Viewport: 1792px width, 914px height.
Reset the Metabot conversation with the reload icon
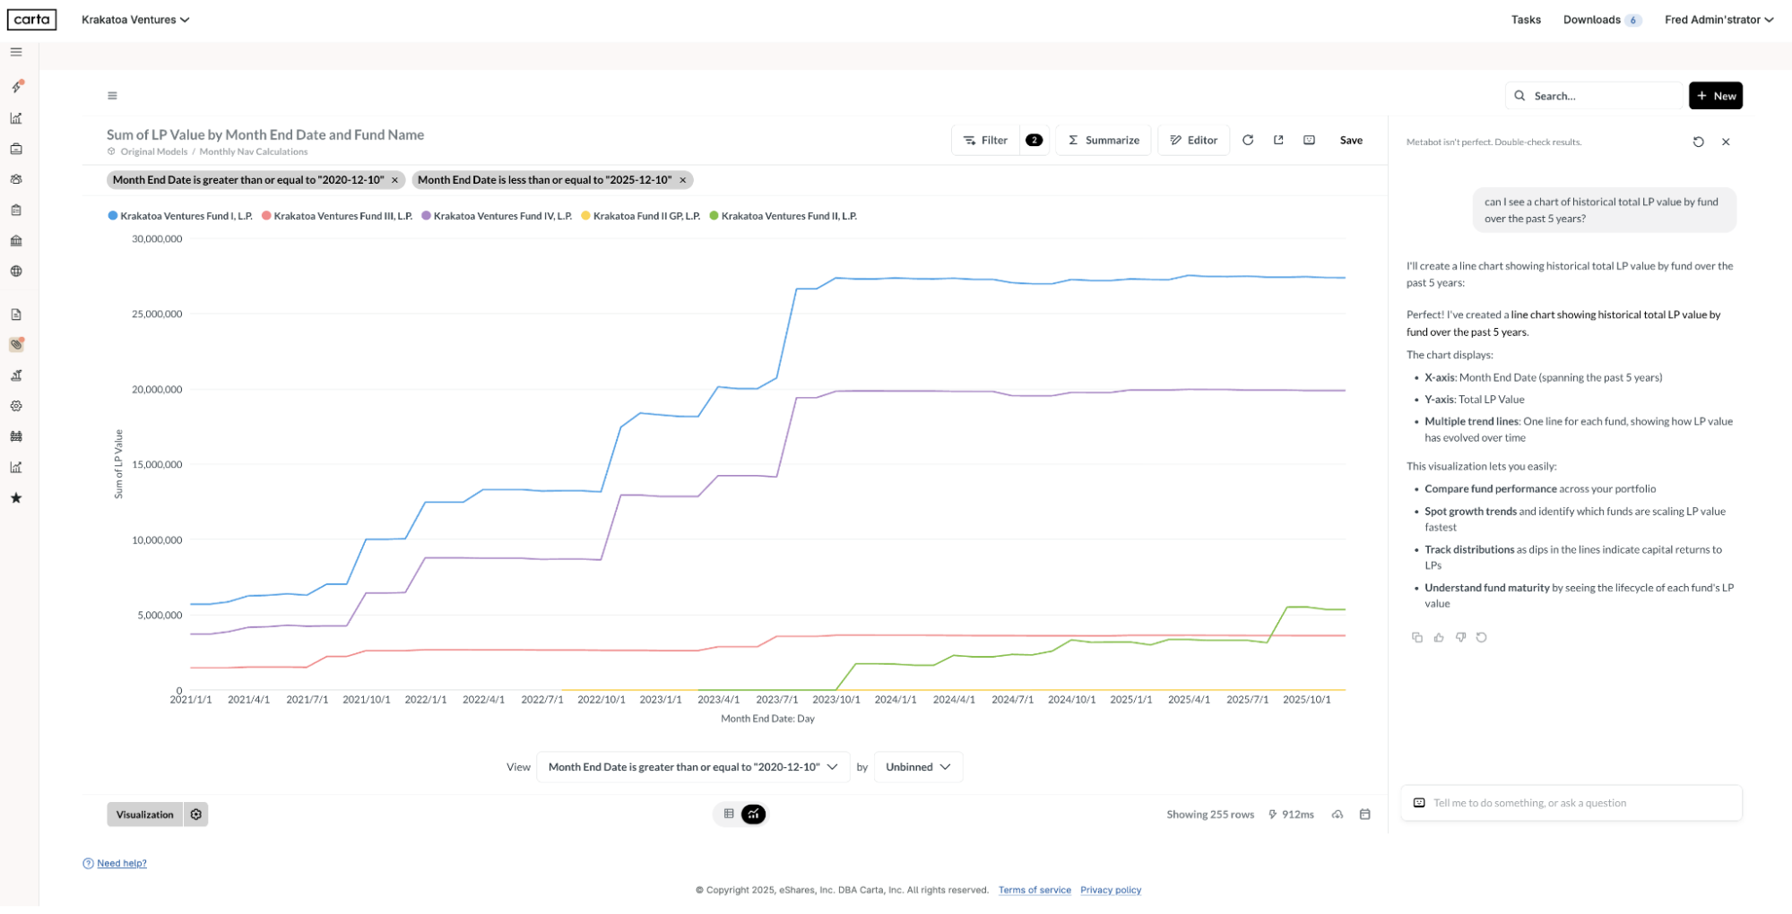pyautogui.click(x=1698, y=142)
